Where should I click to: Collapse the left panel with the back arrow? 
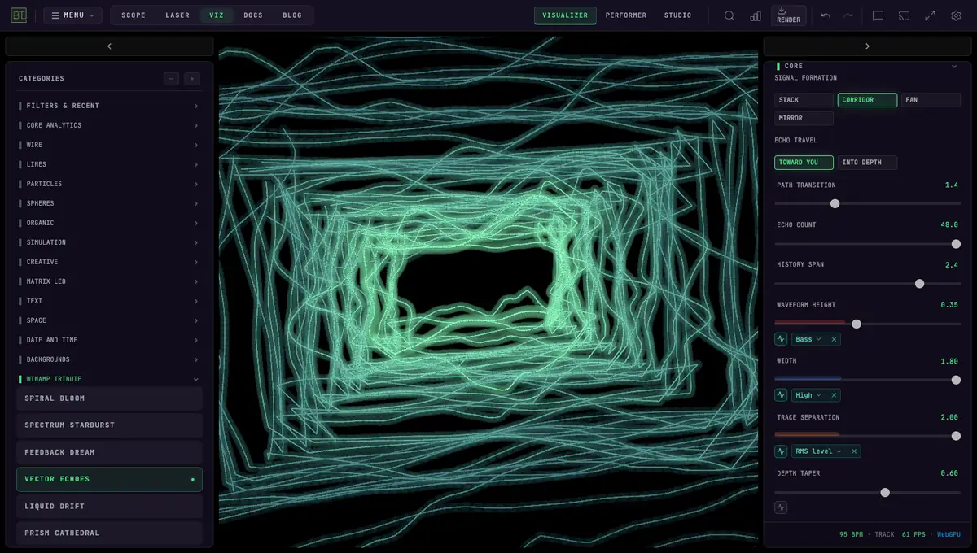(x=109, y=46)
